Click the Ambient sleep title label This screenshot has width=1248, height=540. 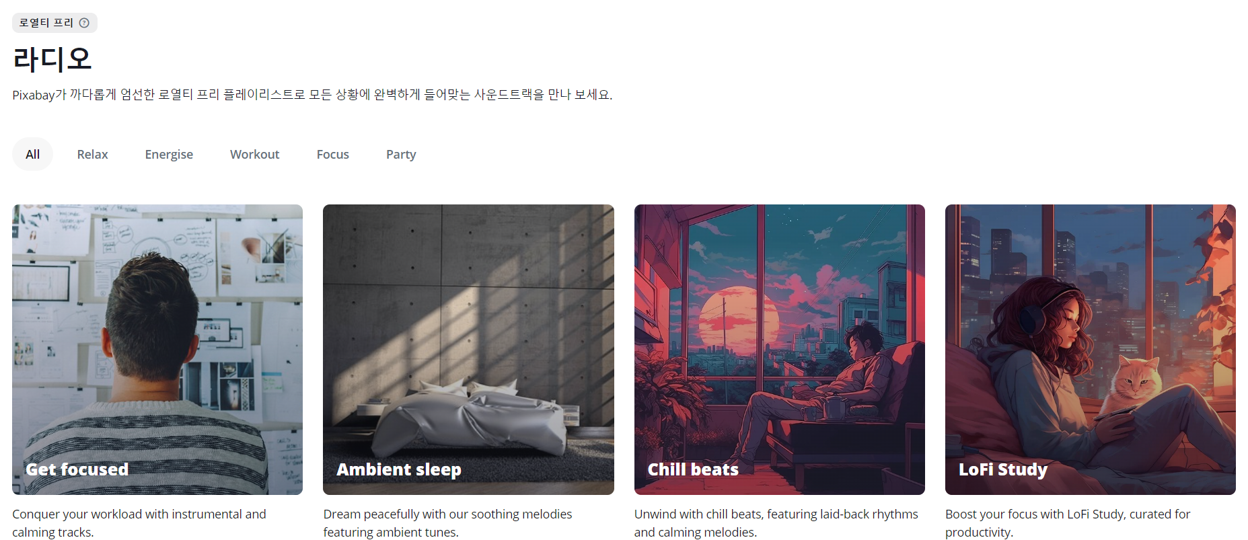click(399, 469)
